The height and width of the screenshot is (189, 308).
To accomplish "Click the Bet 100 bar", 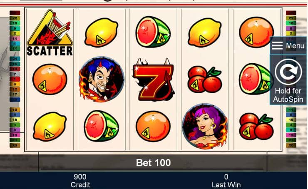I will [x=153, y=163].
